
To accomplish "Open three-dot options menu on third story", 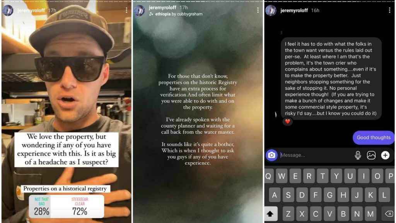I will pyautogui.click(x=389, y=10).
